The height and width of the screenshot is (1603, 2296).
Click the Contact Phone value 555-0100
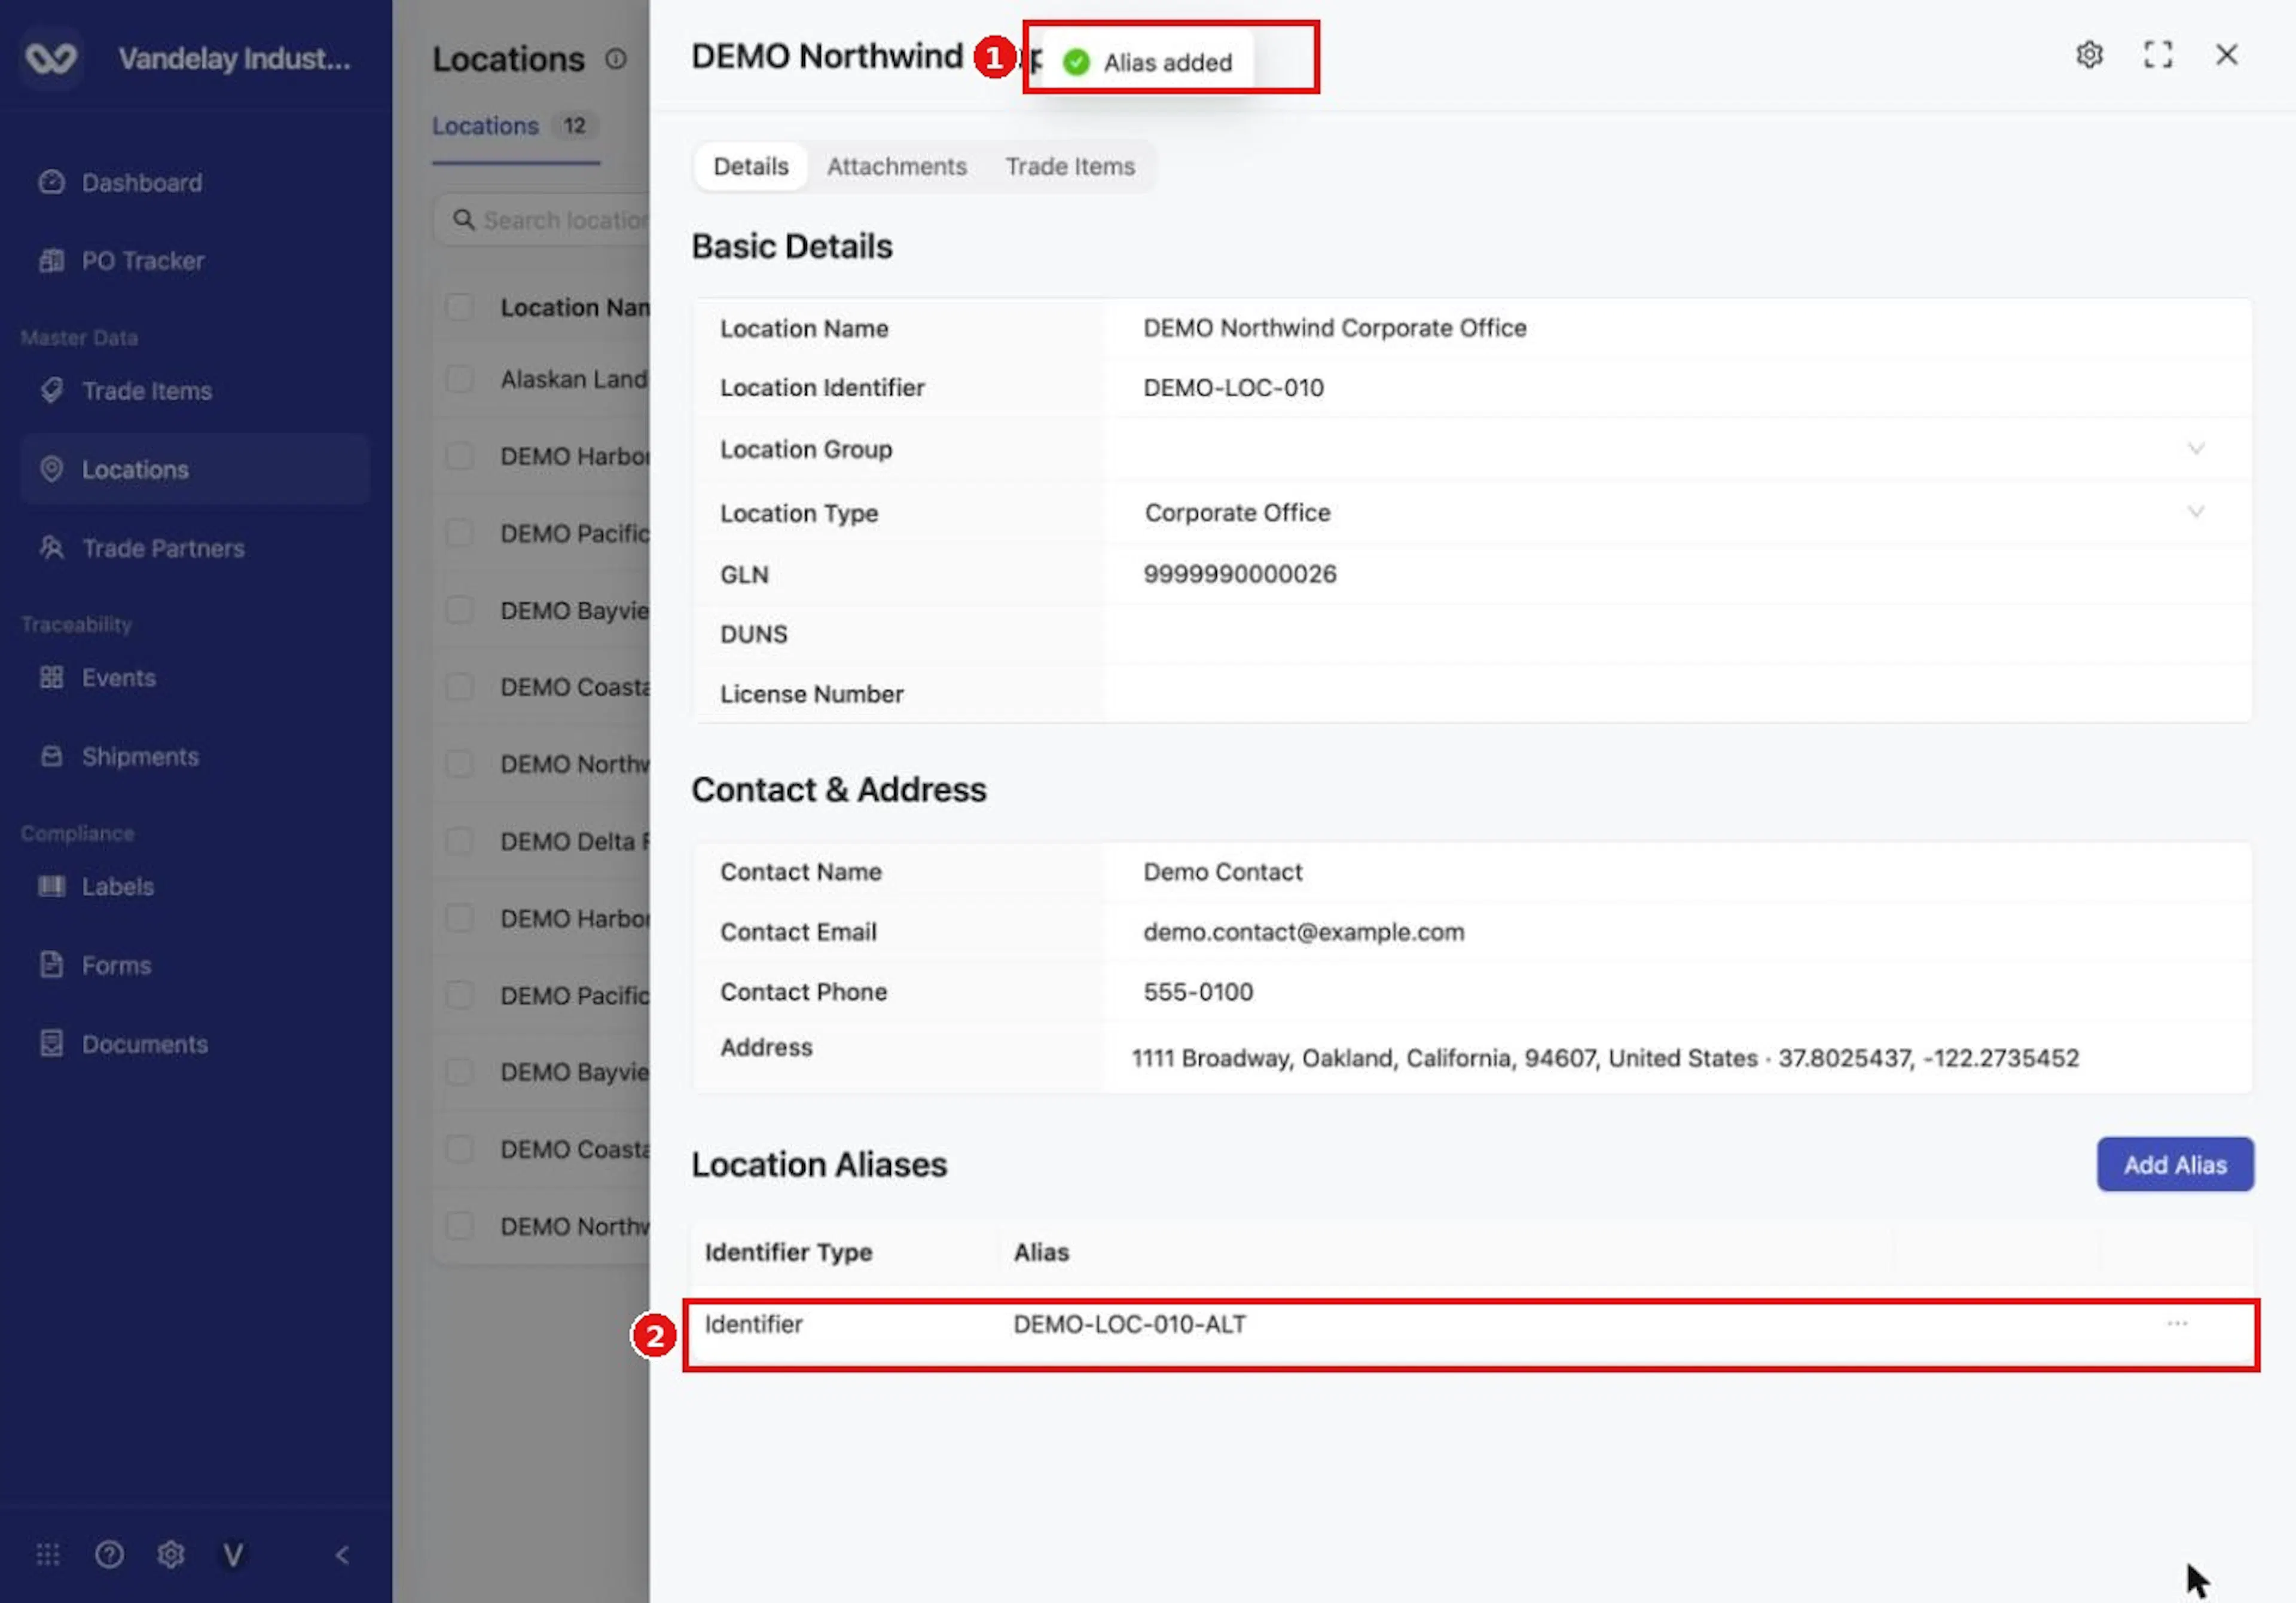1198,992
